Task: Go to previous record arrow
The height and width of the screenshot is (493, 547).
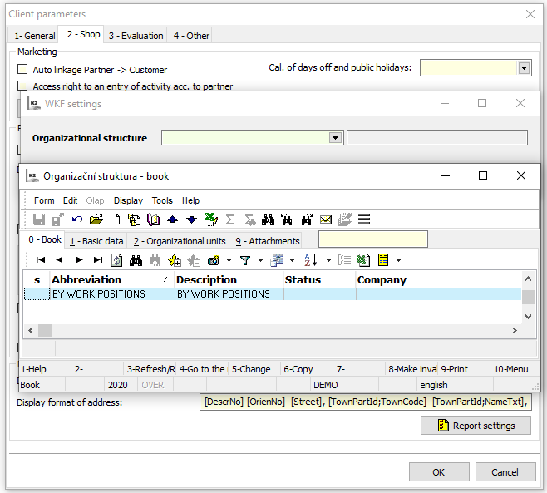Action: point(59,260)
